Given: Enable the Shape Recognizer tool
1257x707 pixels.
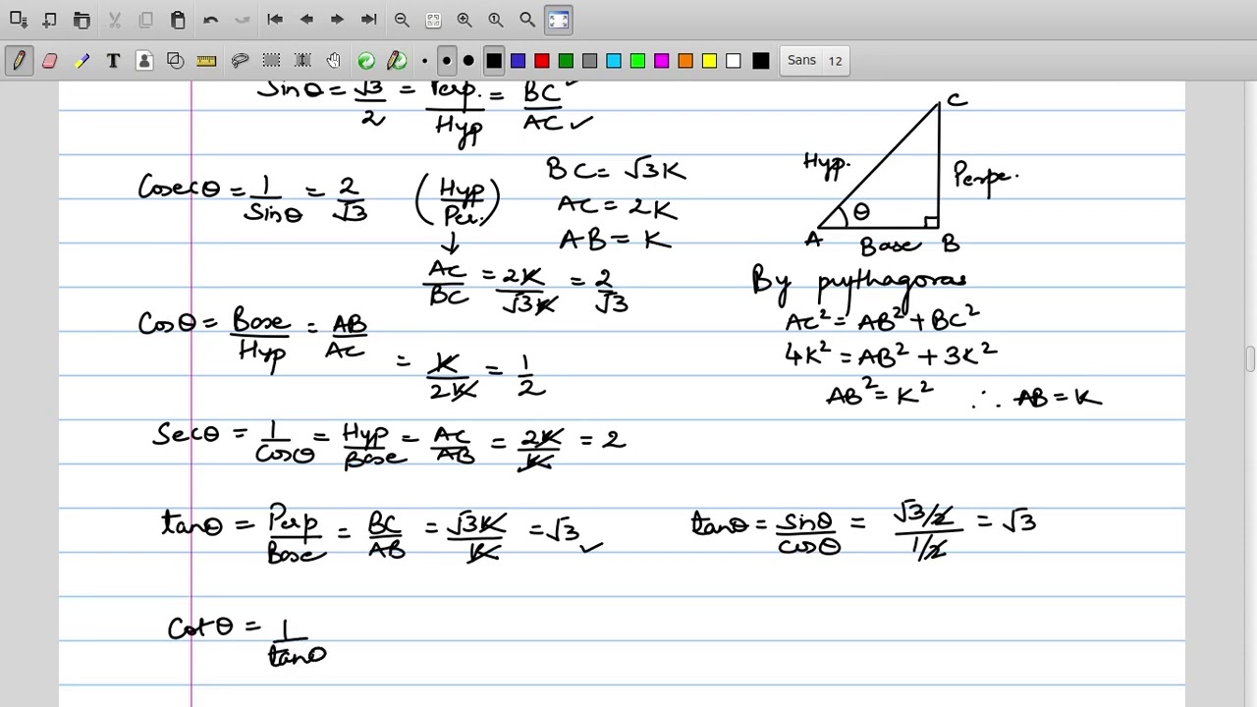Looking at the screenshot, I should coord(176,61).
